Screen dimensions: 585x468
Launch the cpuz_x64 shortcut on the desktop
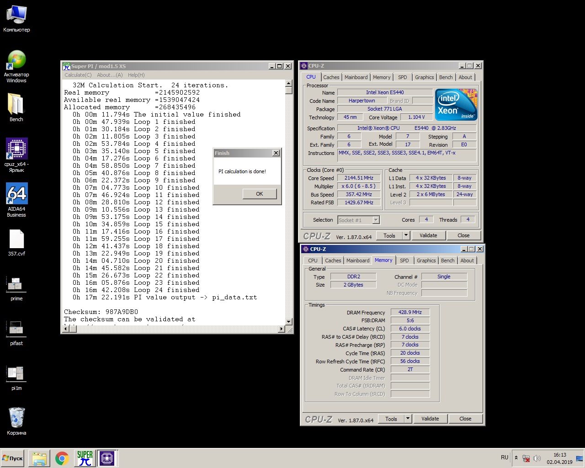[16, 155]
